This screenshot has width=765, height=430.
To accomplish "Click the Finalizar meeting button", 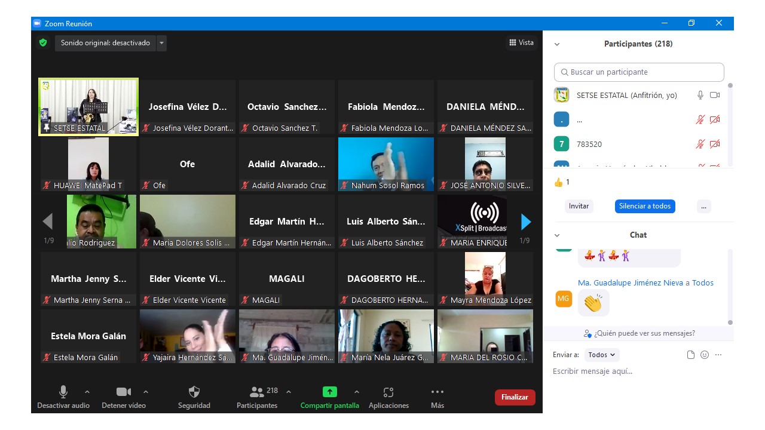I will point(515,397).
